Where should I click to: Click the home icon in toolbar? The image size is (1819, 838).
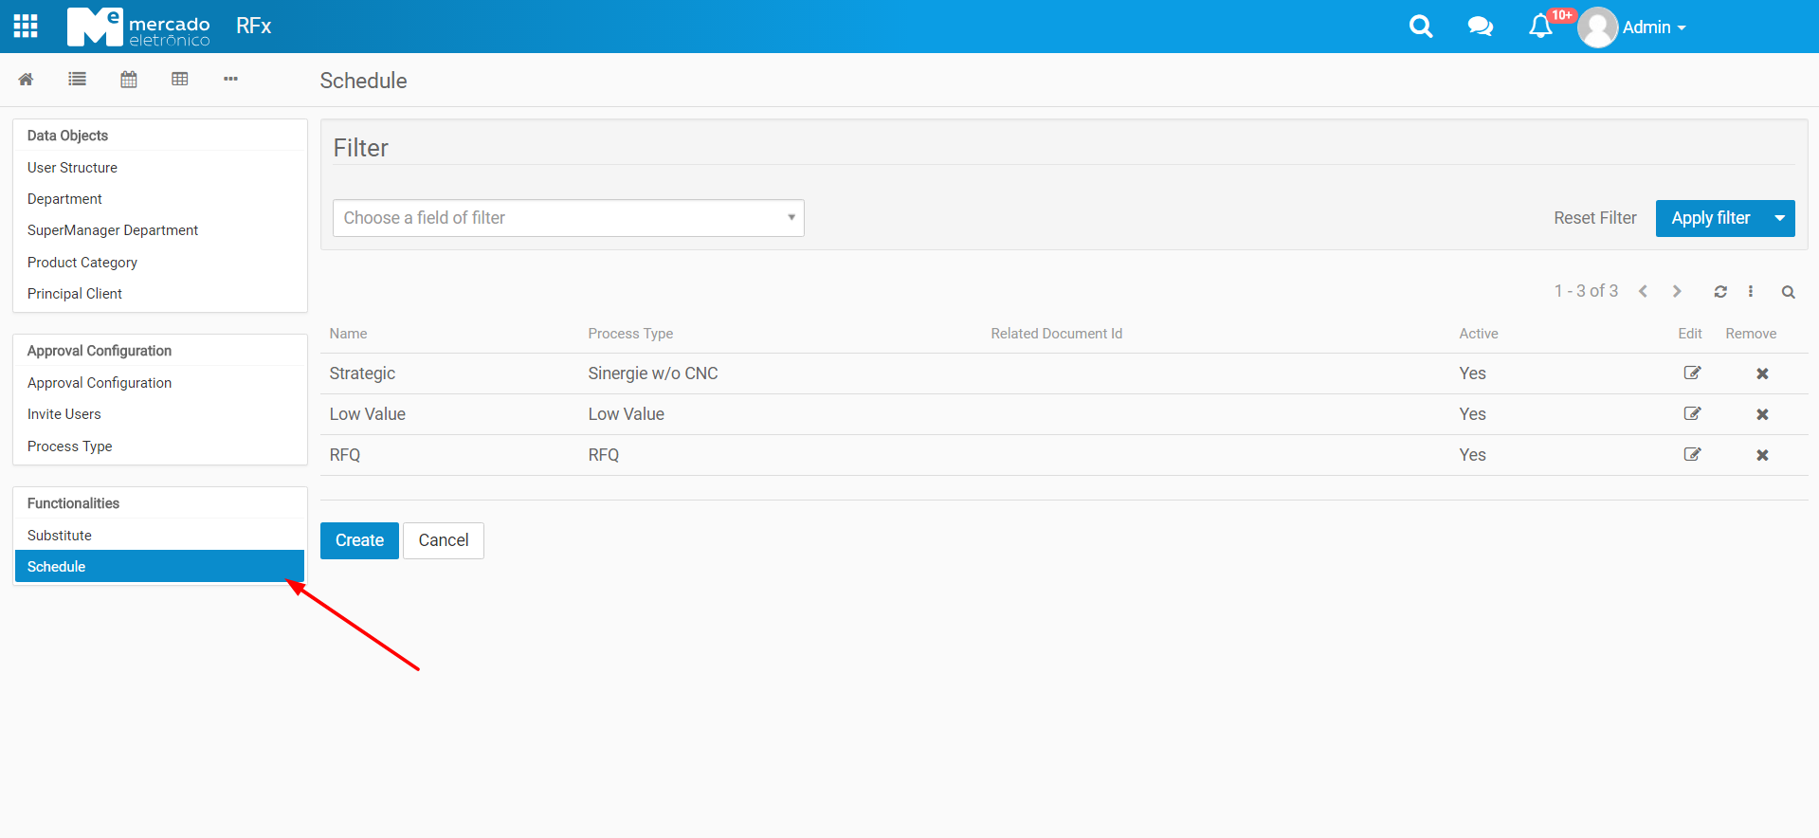27,80
